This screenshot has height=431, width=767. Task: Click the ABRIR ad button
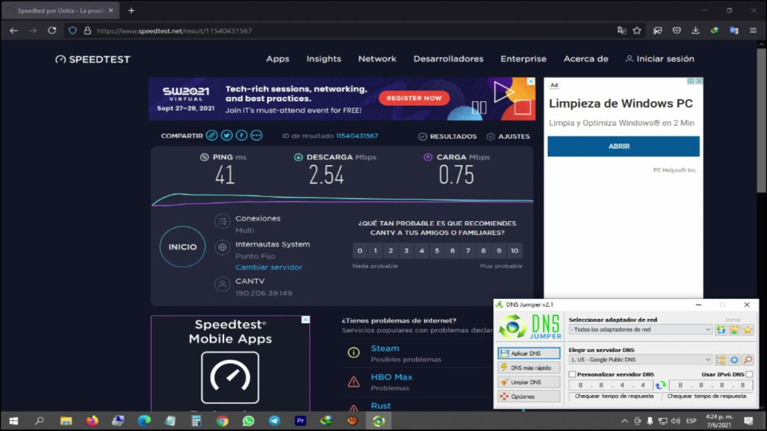[623, 146]
